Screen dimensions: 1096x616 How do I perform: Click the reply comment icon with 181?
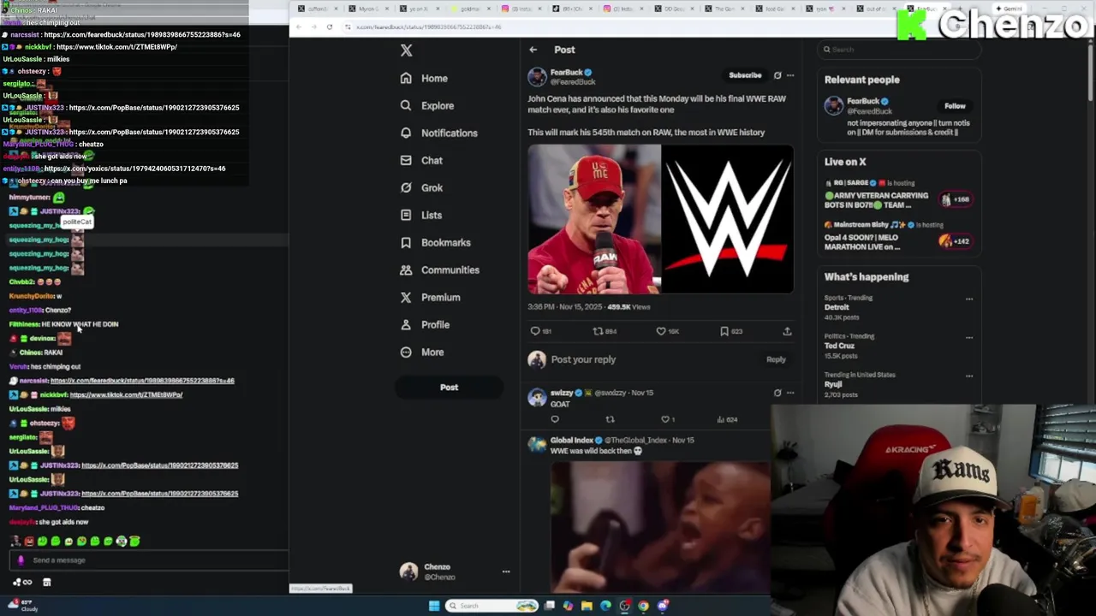pos(541,331)
